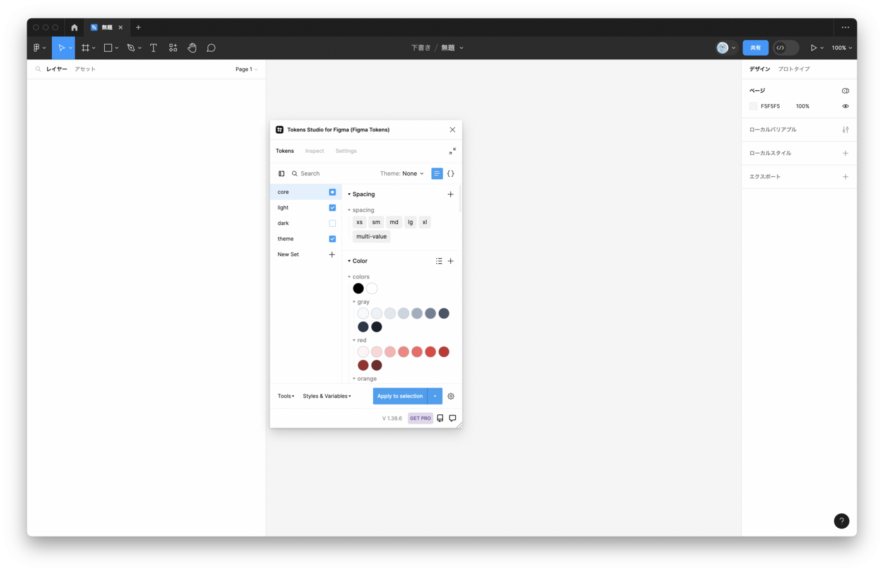Switch to the Tokens tab

pos(285,151)
